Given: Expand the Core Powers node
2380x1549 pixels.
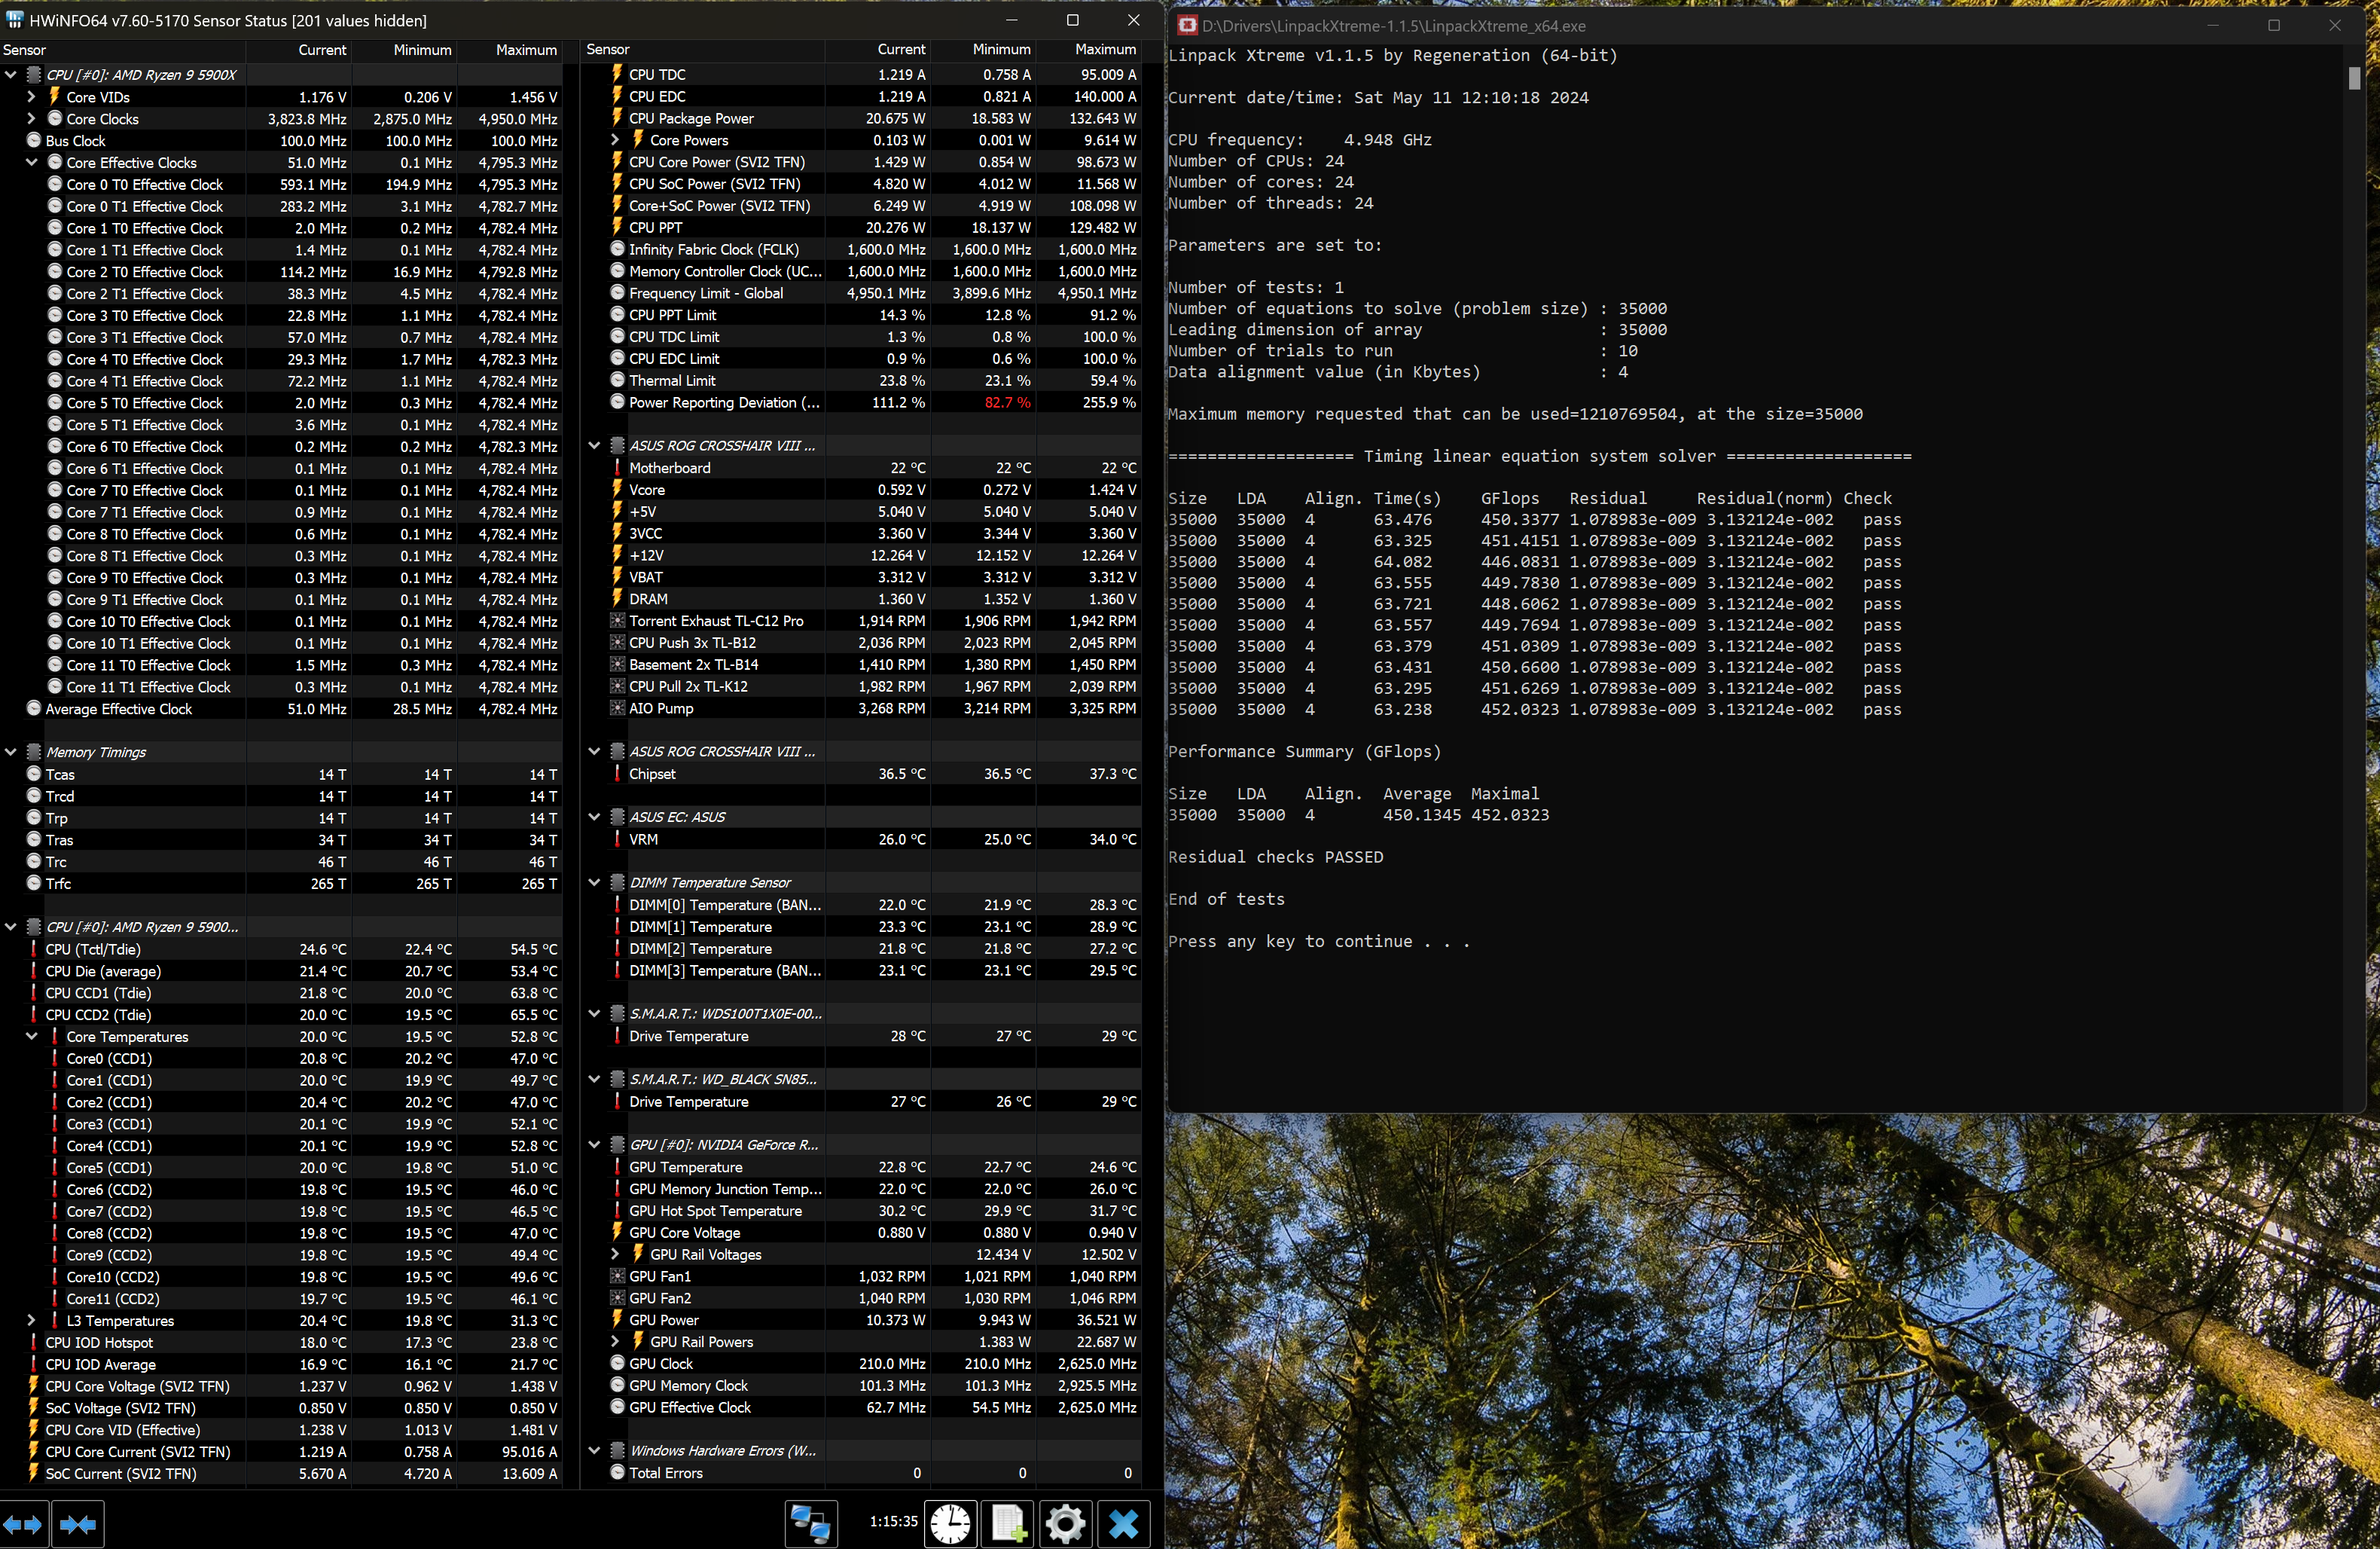Looking at the screenshot, I should pos(615,140).
